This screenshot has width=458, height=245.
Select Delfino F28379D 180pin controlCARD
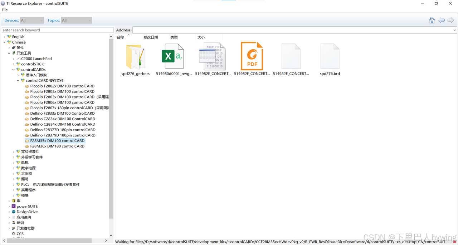click(63, 135)
